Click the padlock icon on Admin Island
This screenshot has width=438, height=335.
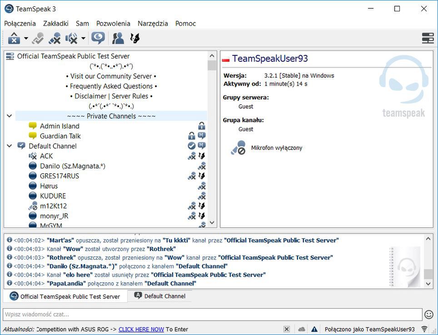tap(202, 126)
